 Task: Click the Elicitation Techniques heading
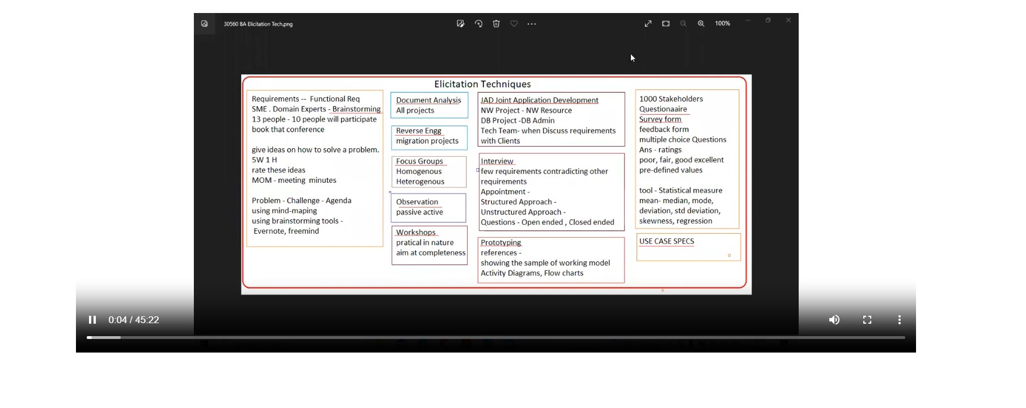(x=482, y=84)
